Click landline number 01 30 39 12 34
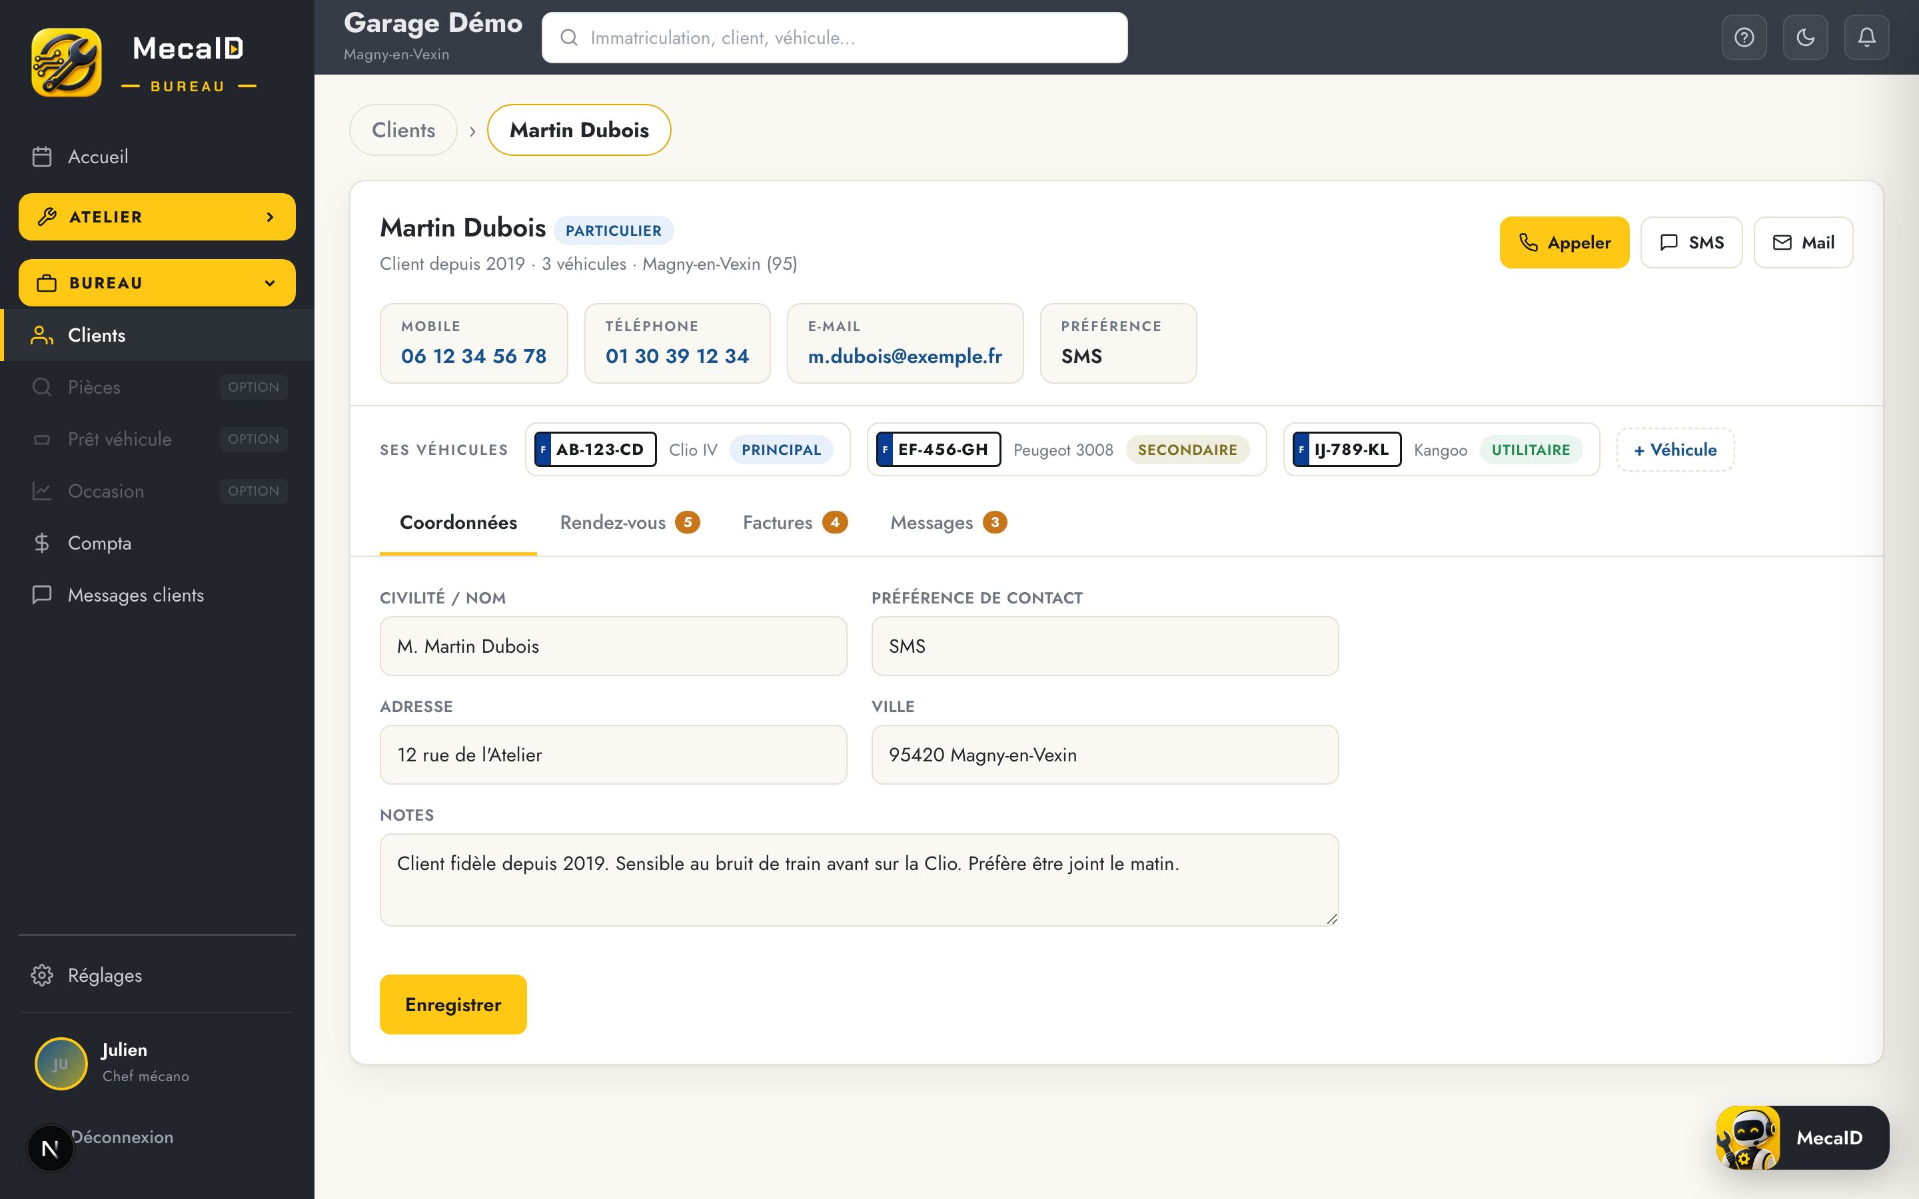Image resolution: width=1919 pixels, height=1199 pixels. [x=676, y=356]
